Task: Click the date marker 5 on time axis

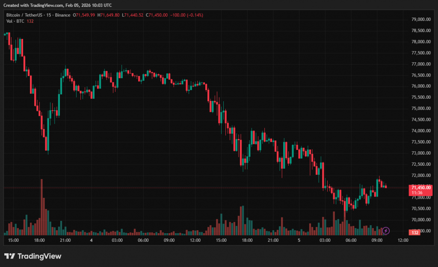Action: tap(299, 241)
